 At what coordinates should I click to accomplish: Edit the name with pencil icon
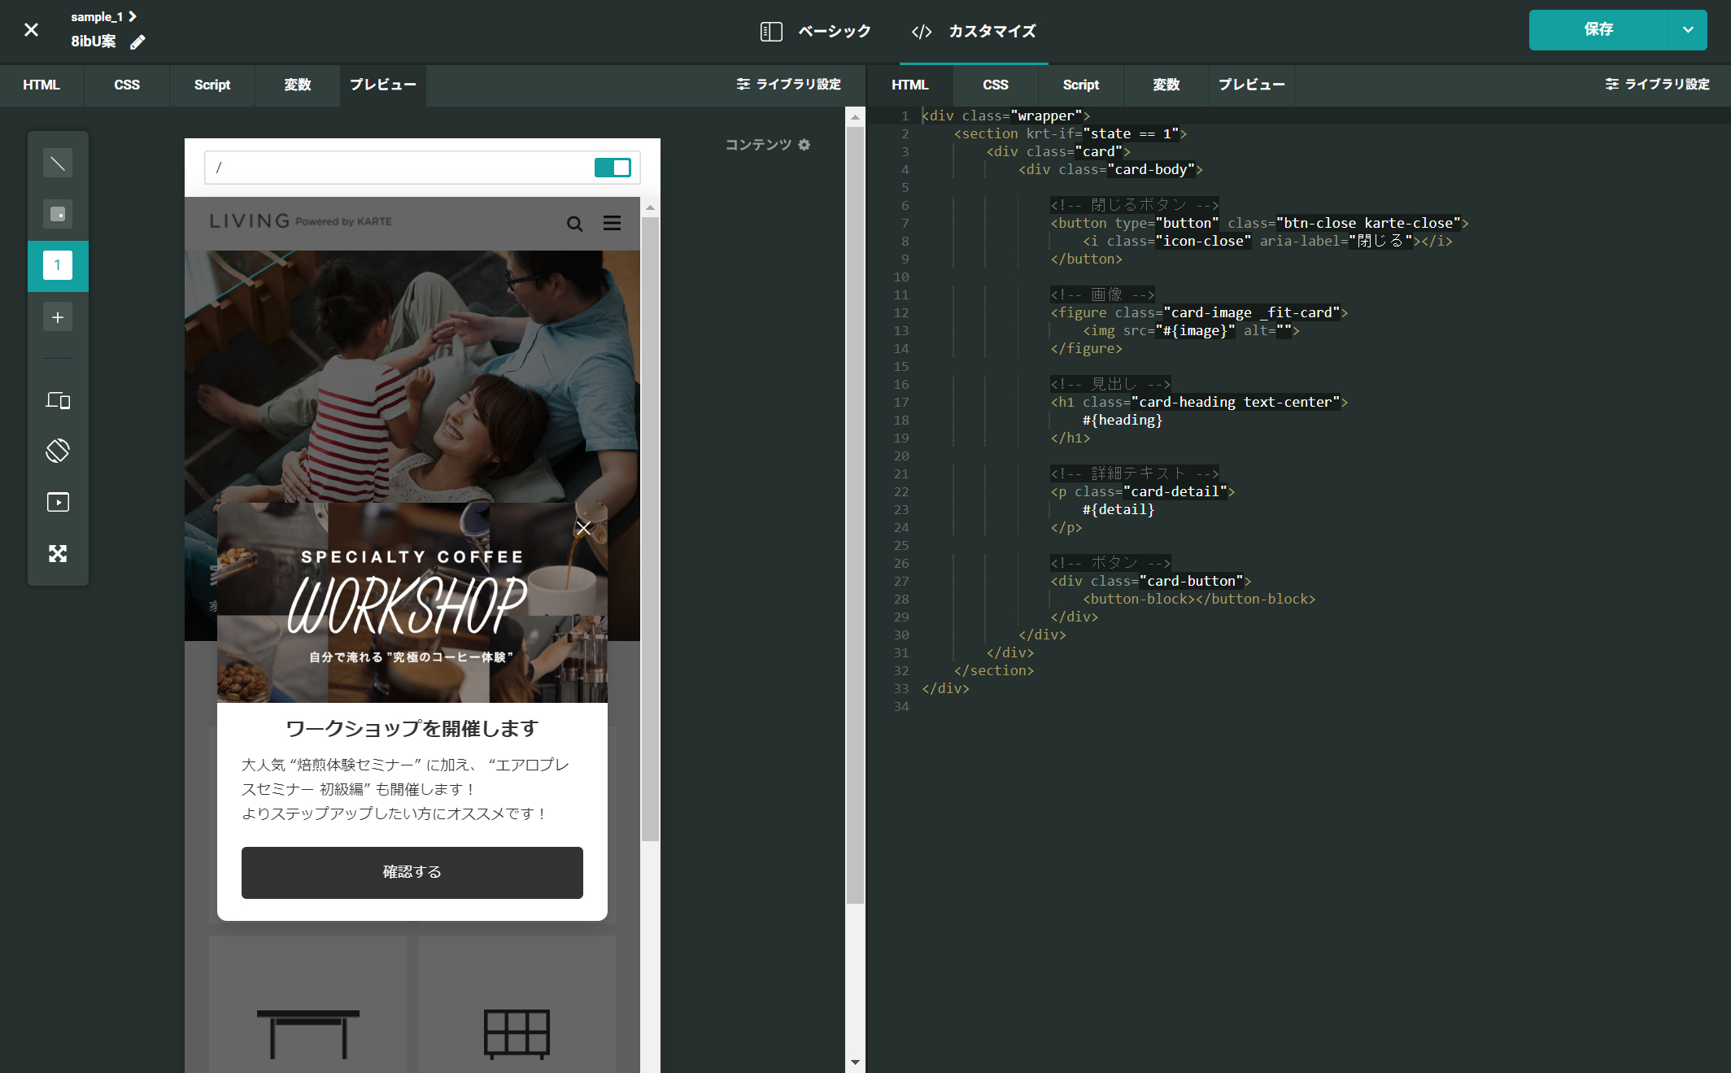[137, 42]
